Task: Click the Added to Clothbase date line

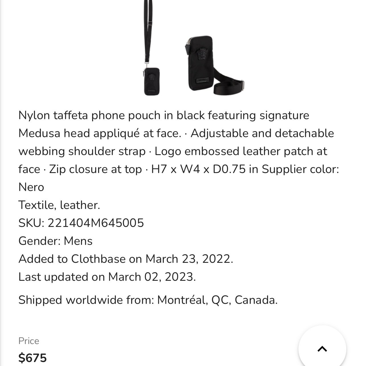Action: click(126, 259)
